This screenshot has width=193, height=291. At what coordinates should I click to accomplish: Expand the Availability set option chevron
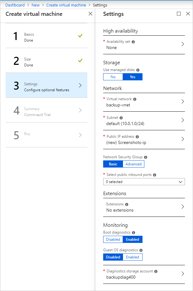tap(182, 44)
